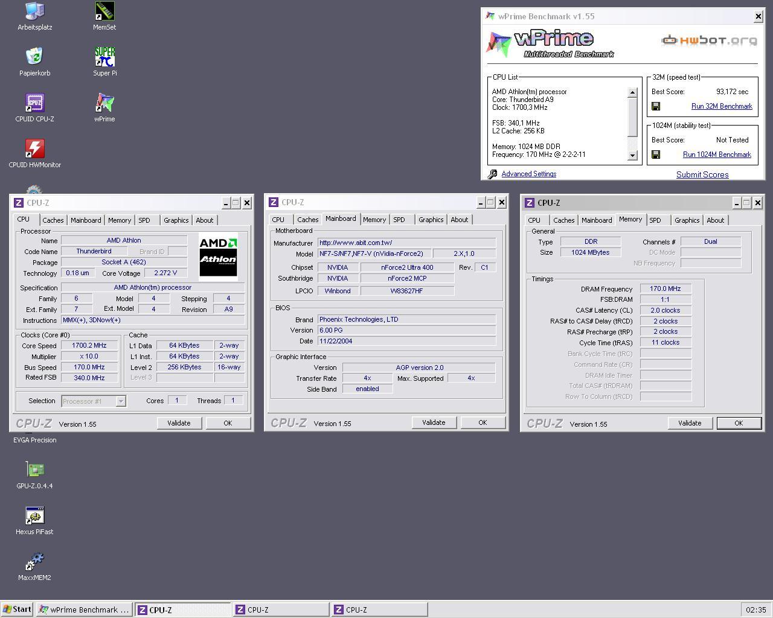Click the wPrime CPU list scroll-down arrow
The width and height of the screenshot is (773, 618).
click(x=633, y=155)
